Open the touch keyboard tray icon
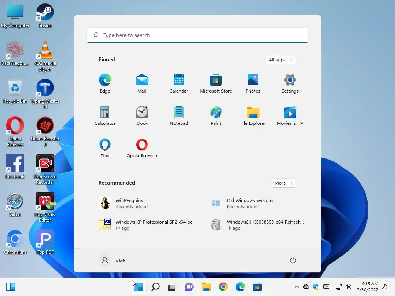 [x=326, y=287]
